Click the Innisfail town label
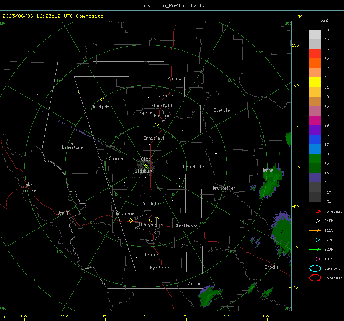The height and width of the screenshot is (321, 344). pos(154,138)
